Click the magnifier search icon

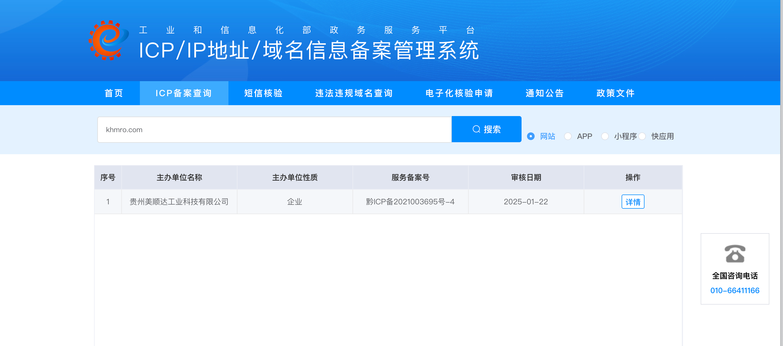(x=476, y=129)
